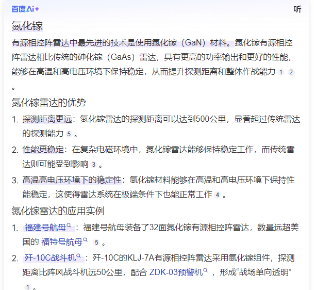Open citation 3 after 受到影响
Image resolution: width=316 pixels, height=290 pixels.
click(x=93, y=165)
